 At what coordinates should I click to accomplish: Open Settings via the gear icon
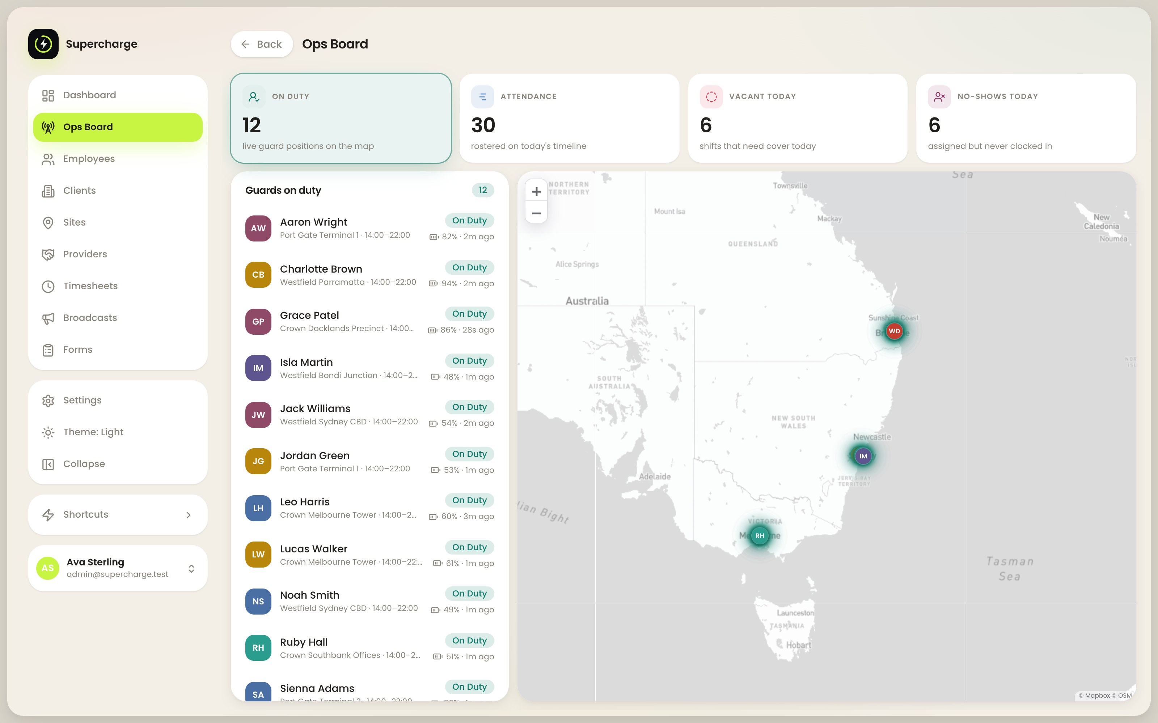click(x=48, y=401)
